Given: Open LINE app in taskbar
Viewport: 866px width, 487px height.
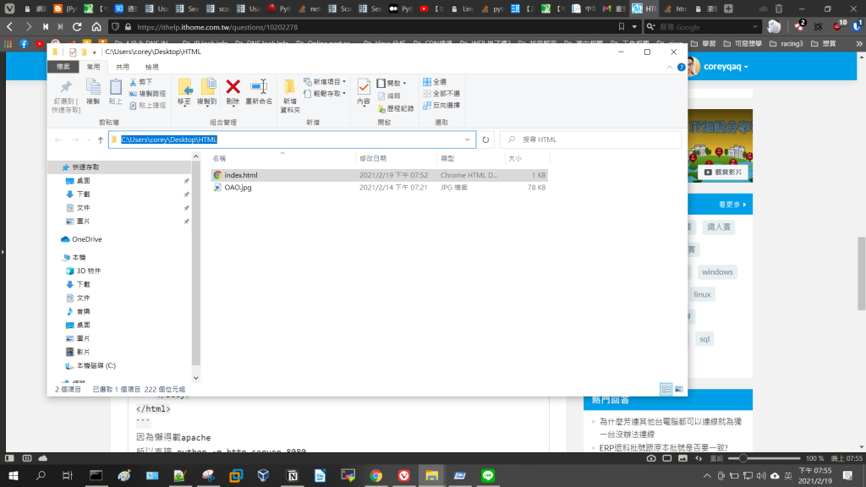Looking at the screenshot, I should click(x=488, y=475).
